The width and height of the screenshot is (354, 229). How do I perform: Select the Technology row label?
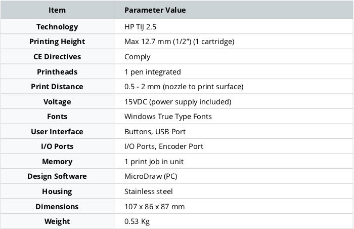coord(57,27)
